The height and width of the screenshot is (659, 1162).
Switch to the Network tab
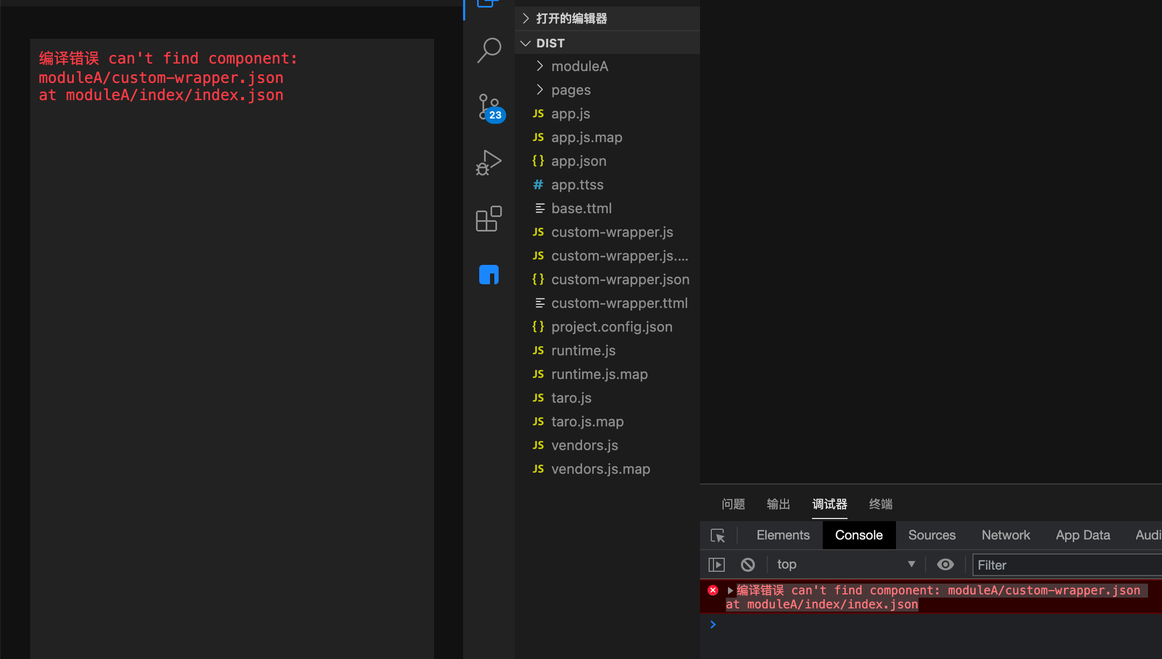pyautogui.click(x=1005, y=535)
